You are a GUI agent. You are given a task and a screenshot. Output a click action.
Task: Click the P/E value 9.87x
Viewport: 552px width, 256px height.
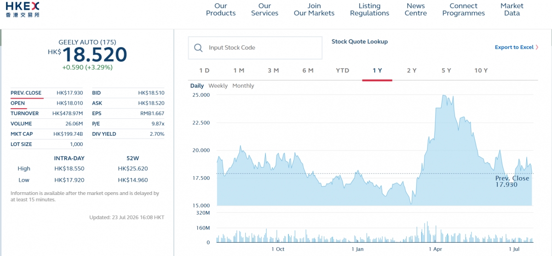click(x=157, y=124)
